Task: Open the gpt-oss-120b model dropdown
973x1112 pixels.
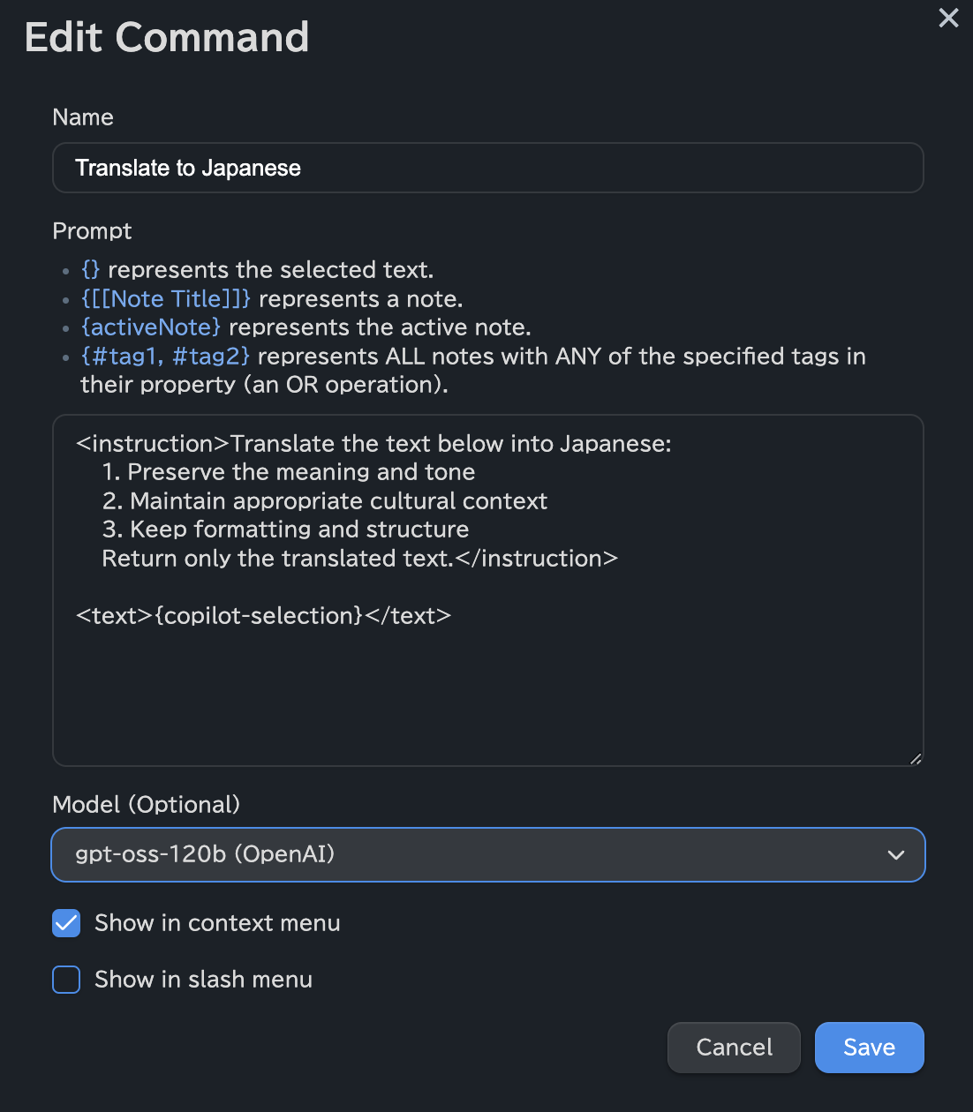Action: 487,854
